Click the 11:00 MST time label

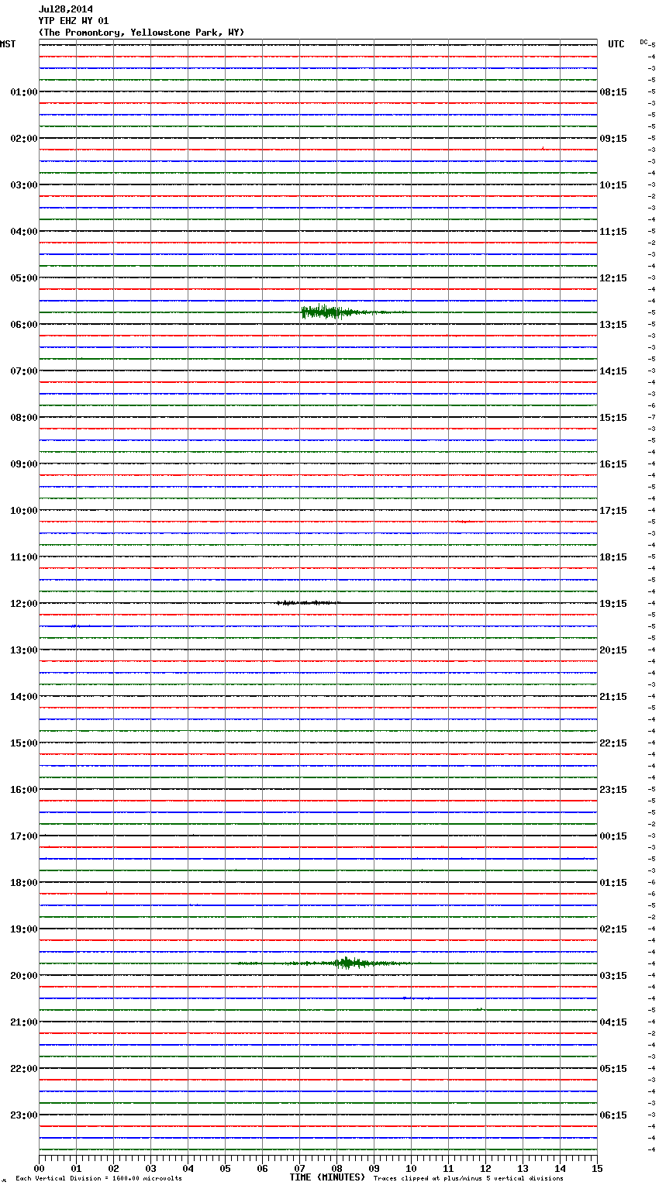point(24,557)
